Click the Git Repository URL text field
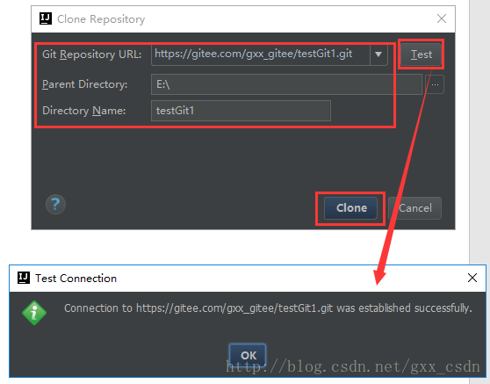490x384 pixels. (x=261, y=54)
